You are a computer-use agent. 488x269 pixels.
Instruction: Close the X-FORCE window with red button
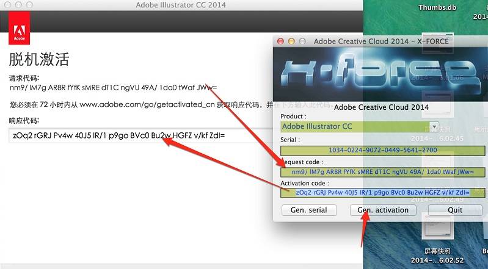click(x=281, y=41)
